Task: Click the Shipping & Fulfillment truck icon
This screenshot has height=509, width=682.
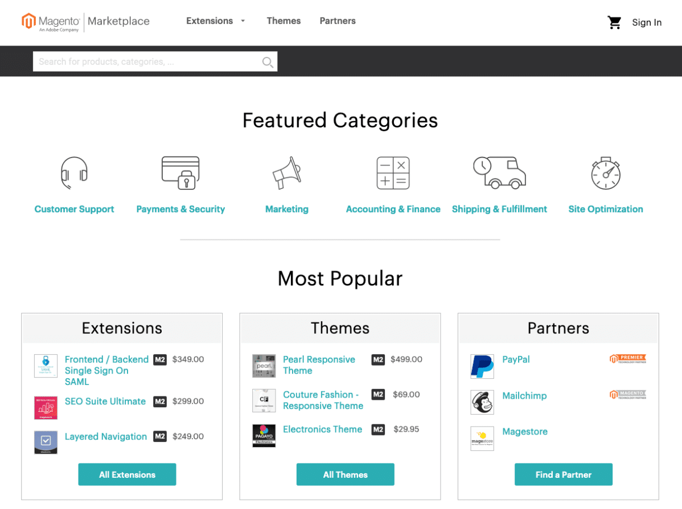Action: [499, 173]
